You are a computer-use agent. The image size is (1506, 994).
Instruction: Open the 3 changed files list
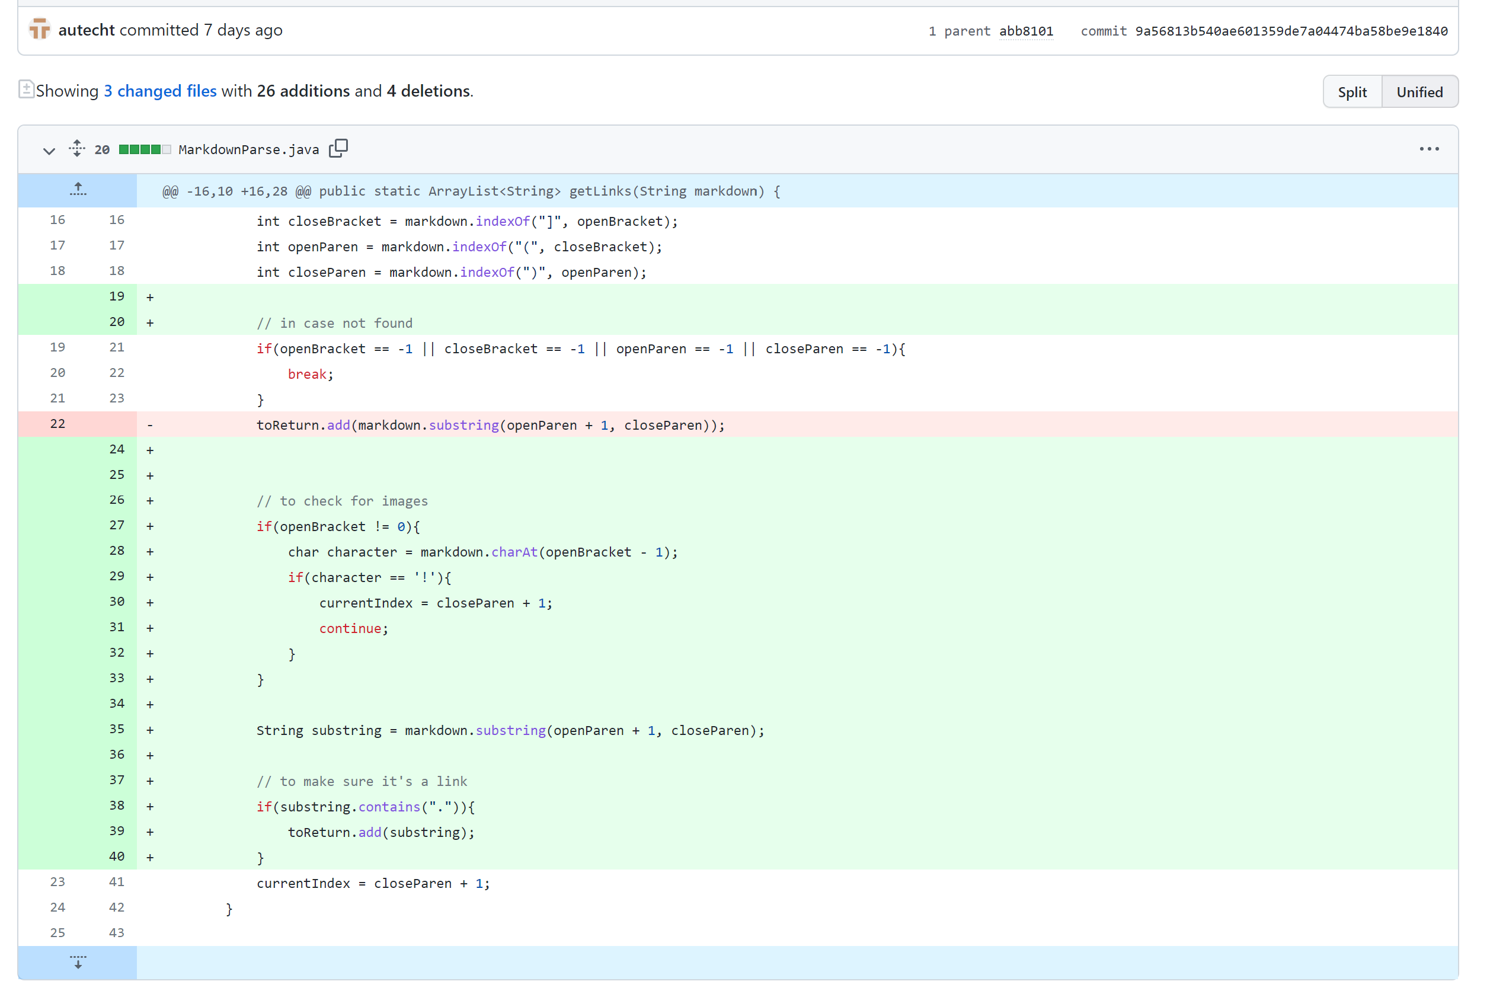pos(161,91)
